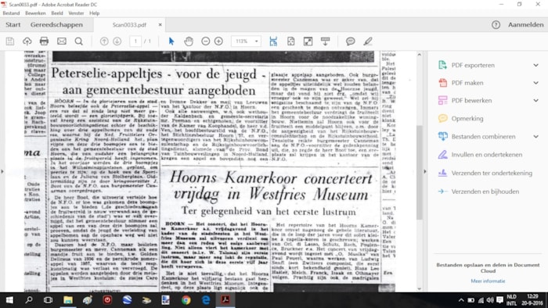The width and height of the screenshot is (548, 308).
Task: Open Bestanden combineren tool
Action: (483, 137)
